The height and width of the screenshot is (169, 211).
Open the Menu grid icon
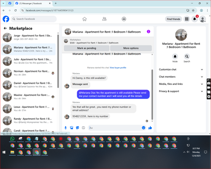187,19
